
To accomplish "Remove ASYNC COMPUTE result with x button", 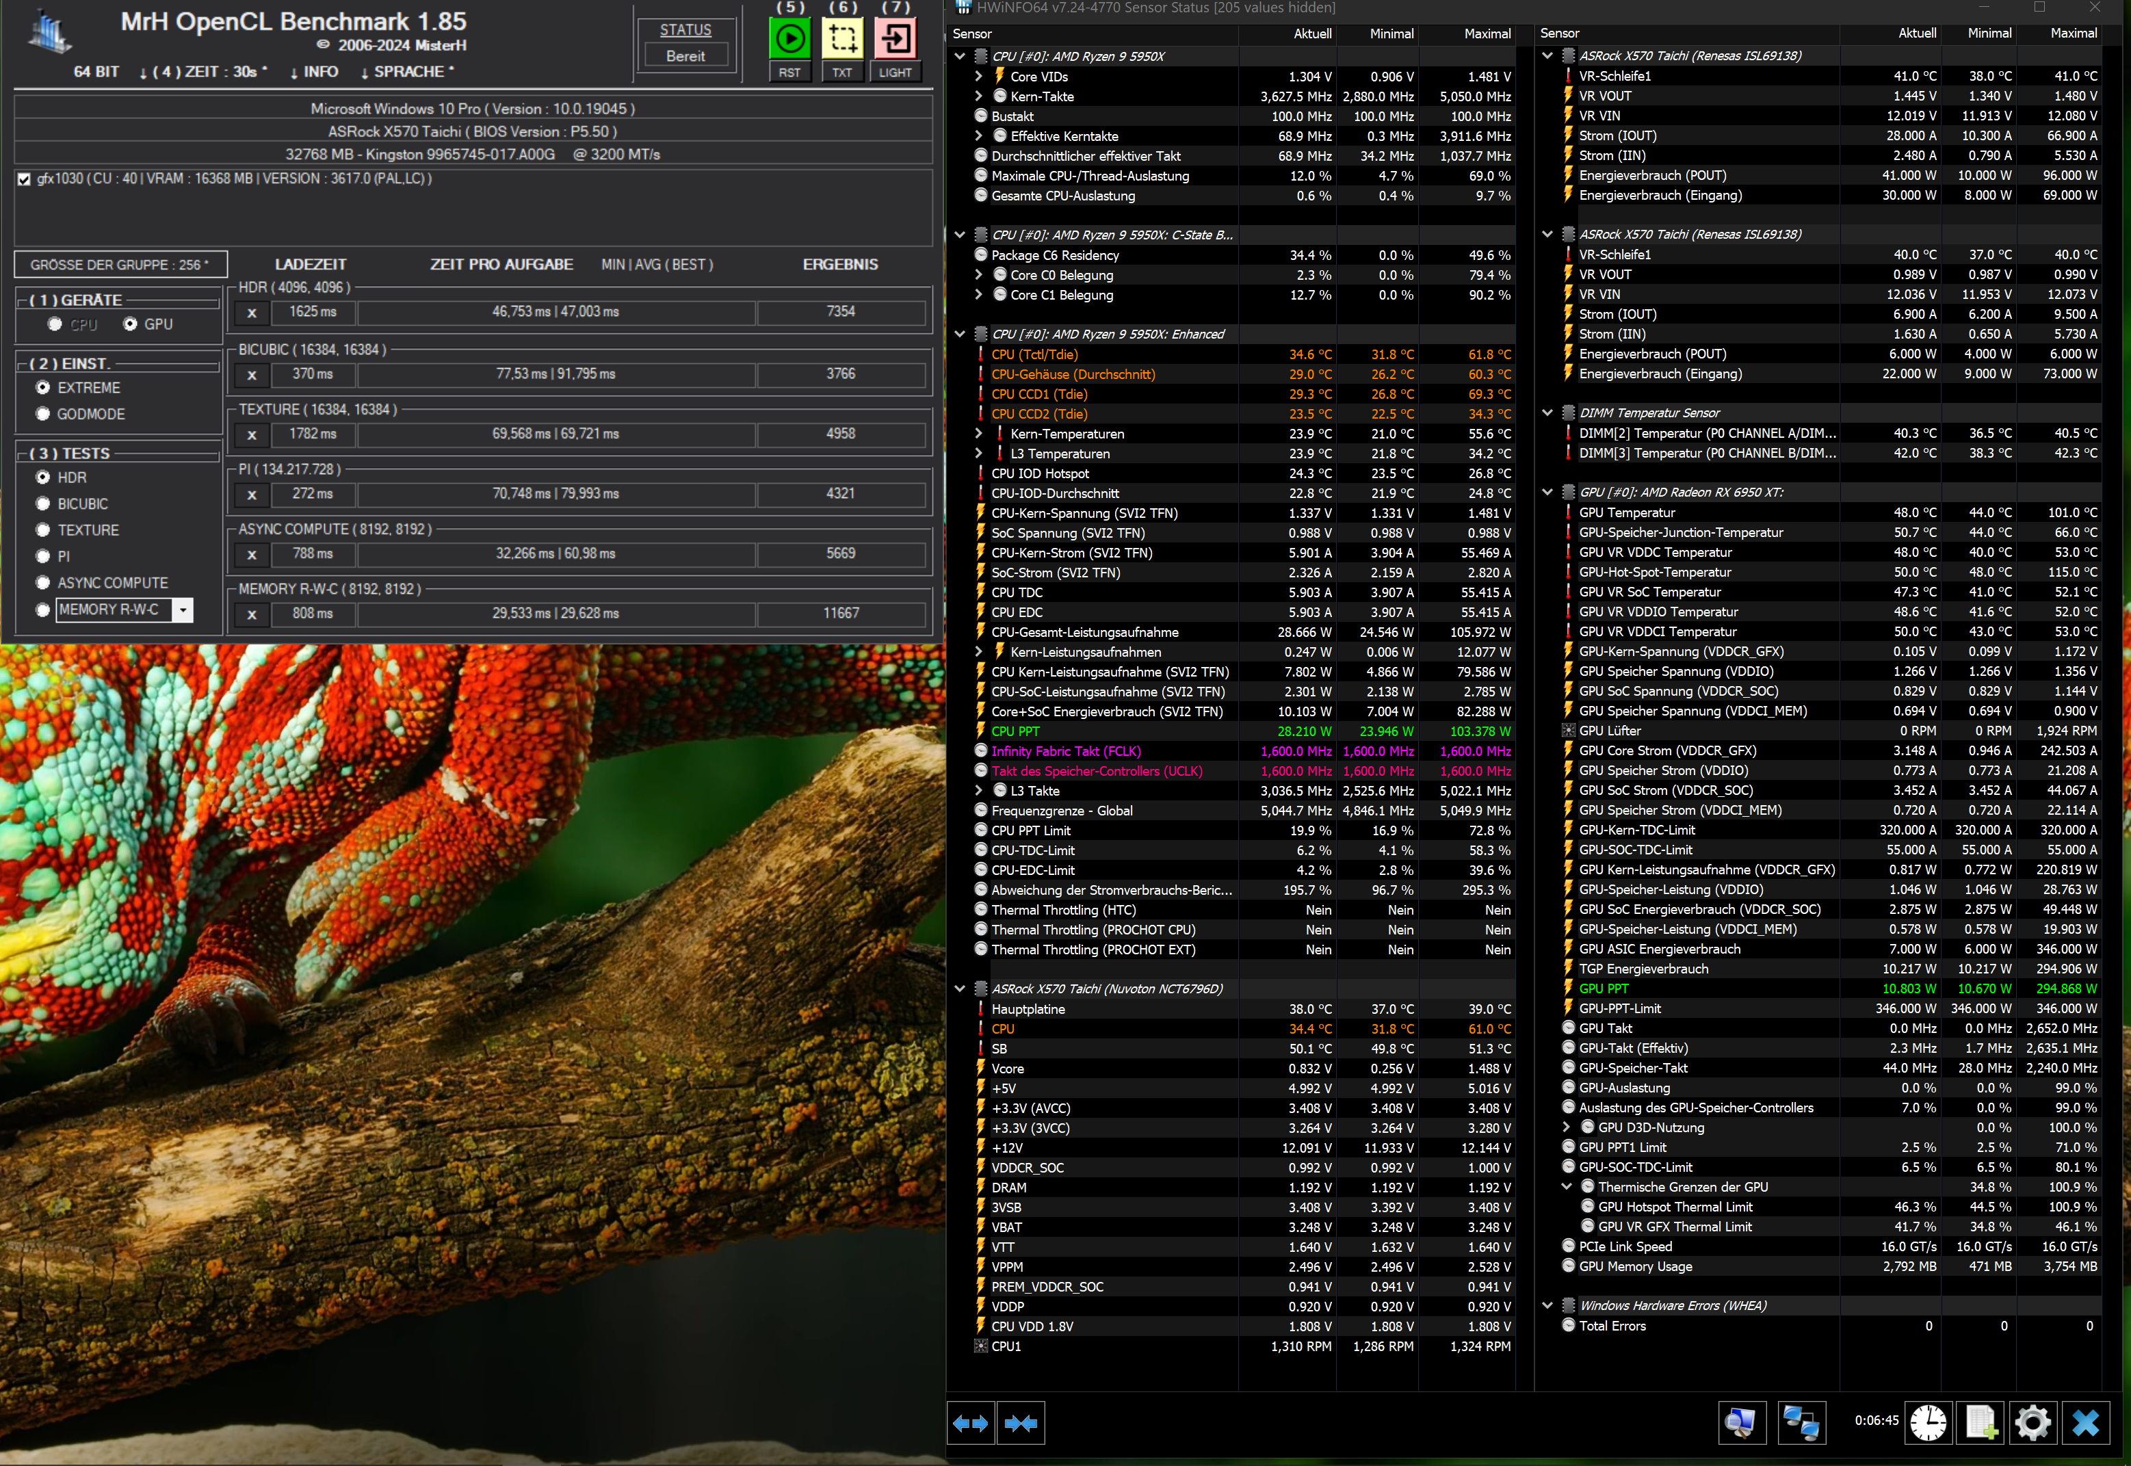I will point(252,555).
